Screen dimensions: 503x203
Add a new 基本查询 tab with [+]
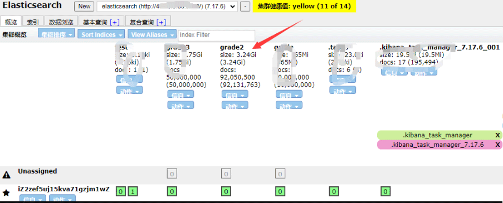pos(115,22)
